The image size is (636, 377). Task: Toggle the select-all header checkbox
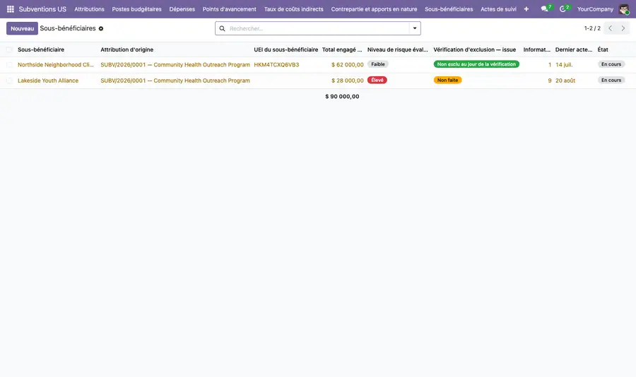pos(9,49)
